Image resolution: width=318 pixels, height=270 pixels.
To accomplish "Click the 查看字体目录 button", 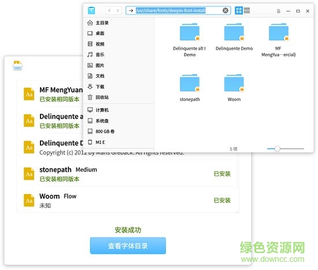I will [128, 246].
